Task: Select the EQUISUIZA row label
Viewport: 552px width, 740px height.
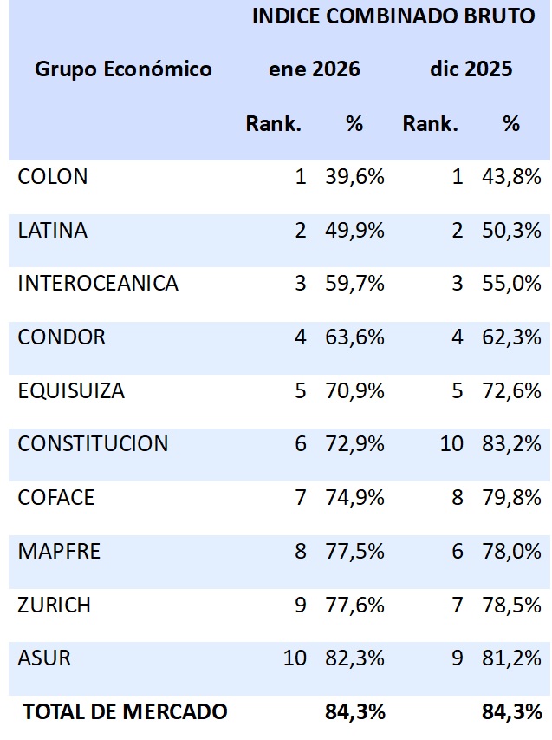Action: pos(71,391)
